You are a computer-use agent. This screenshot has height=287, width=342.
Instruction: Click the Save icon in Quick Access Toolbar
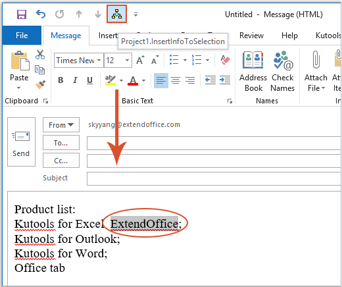tap(22, 14)
